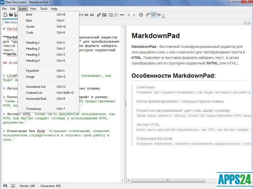This screenshot has width=253, height=189.
Task: Click the 'Легкое форматирование' line in the preview
Action: (x=180, y=101)
